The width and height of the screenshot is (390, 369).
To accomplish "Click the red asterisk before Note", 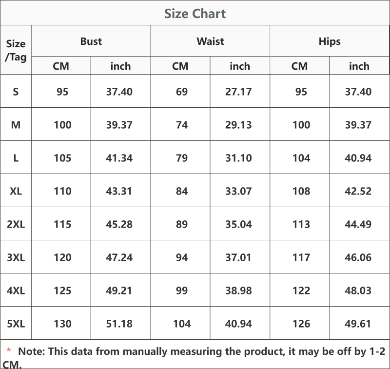I will pyautogui.click(x=9, y=350).
